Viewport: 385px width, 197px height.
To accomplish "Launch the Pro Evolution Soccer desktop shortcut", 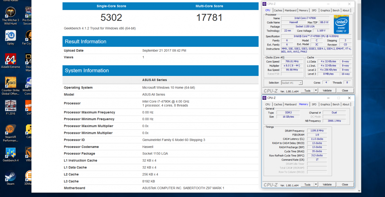I will pos(28,16).
